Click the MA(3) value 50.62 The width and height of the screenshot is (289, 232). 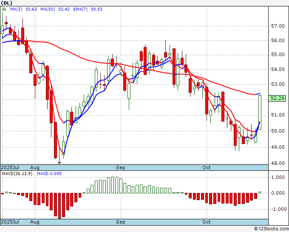[x=31, y=9]
